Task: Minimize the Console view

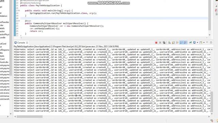Action: tap(207, 42)
